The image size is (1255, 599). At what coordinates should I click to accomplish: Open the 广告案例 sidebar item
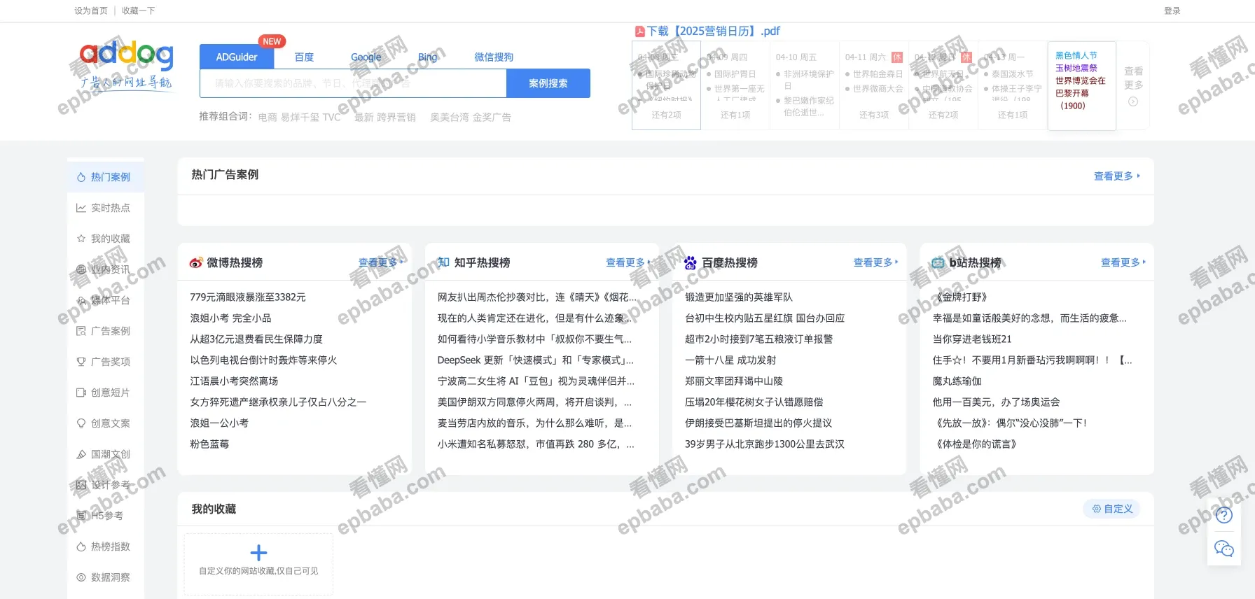tap(106, 331)
